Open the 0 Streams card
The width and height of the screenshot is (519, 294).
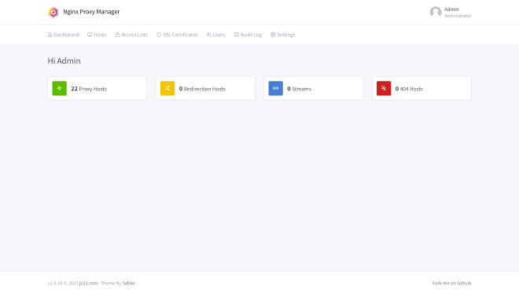point(314,89)
